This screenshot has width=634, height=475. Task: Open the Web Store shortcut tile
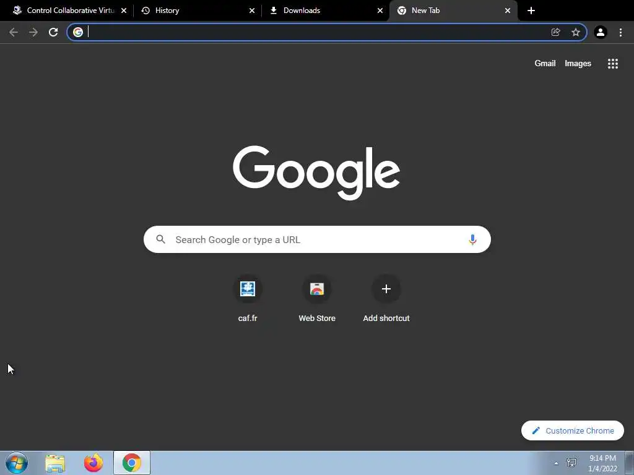pos(317,299)
